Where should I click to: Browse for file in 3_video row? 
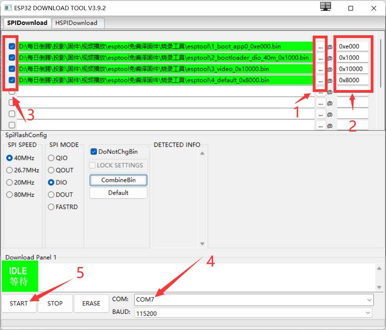(x=320, y=69)
